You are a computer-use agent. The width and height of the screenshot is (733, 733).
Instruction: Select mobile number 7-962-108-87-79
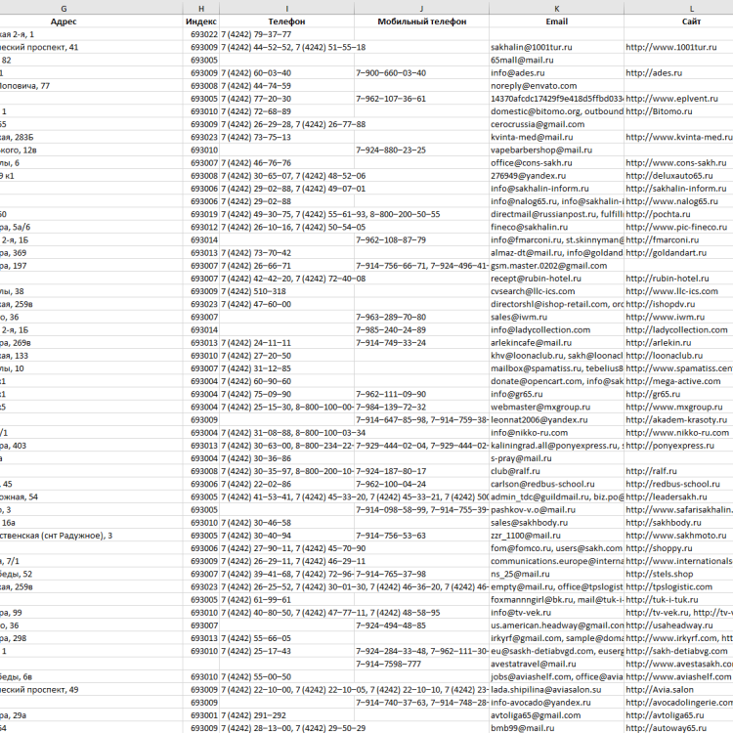pyautogui.click(x=391, y=240)
